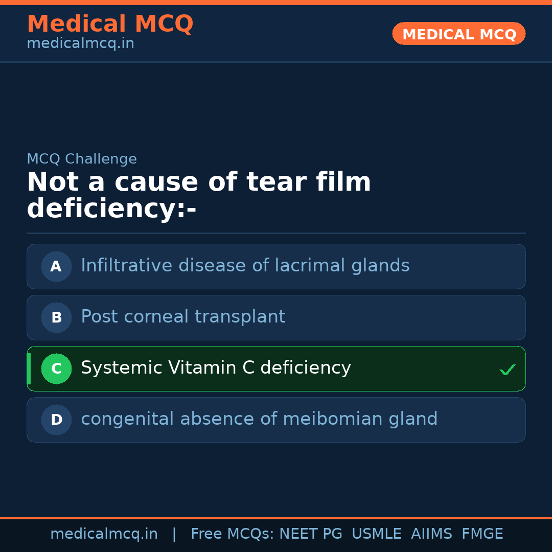Open the Medical MCQ title heading
Image resolution: width=552 pixels, height=552 pixels.
pos(110,24)
